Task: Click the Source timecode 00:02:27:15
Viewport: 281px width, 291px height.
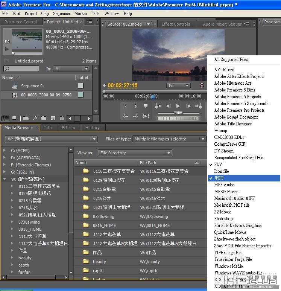Action: tap(123, 85)
